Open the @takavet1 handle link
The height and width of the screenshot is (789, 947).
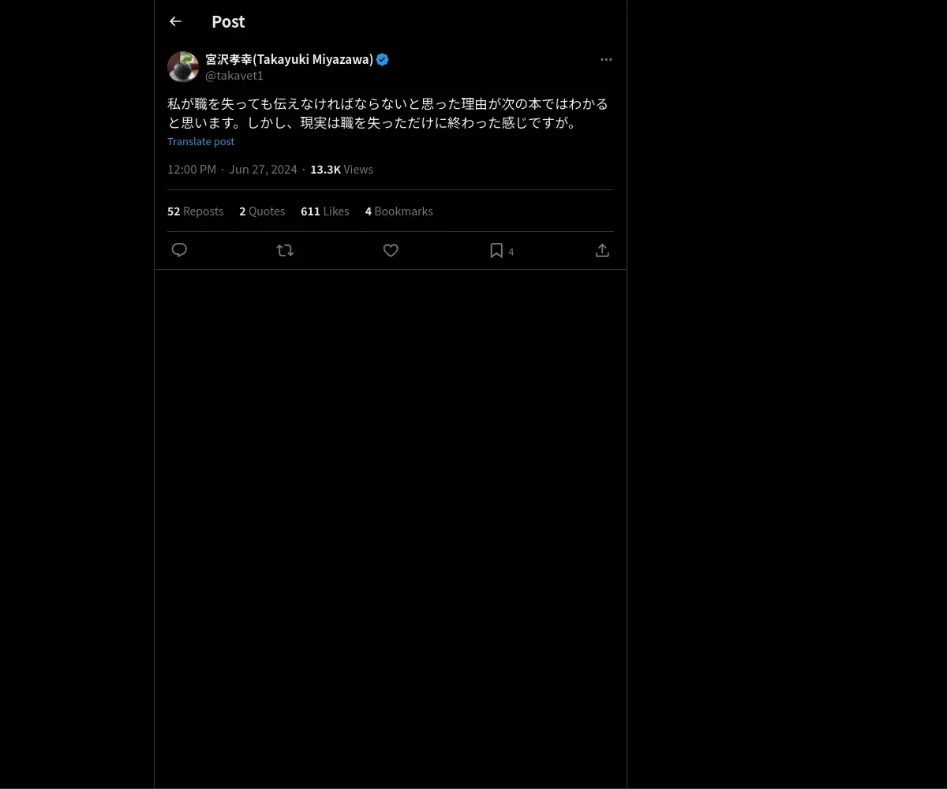(234, 76)
